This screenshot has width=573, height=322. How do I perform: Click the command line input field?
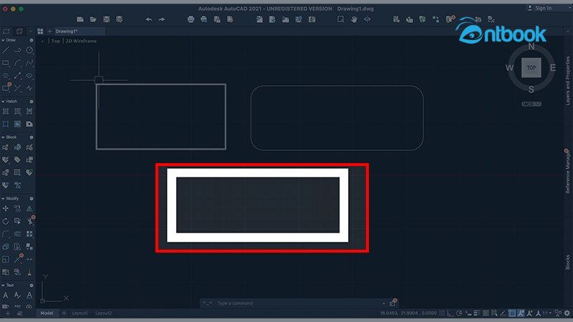click(x=298, y=303)
